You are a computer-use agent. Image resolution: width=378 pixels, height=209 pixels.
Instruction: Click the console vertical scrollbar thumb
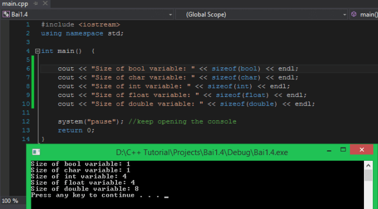[368, 175]
